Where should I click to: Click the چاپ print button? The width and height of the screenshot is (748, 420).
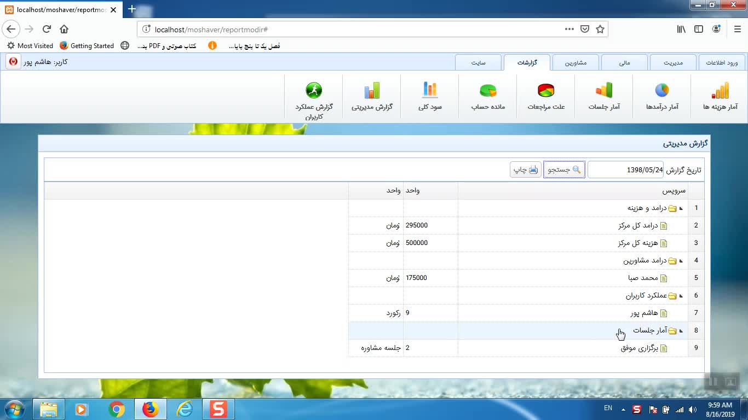coord(526,170)
